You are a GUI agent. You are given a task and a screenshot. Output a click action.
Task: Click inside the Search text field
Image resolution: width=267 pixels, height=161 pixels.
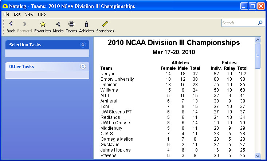coord(239,23)
